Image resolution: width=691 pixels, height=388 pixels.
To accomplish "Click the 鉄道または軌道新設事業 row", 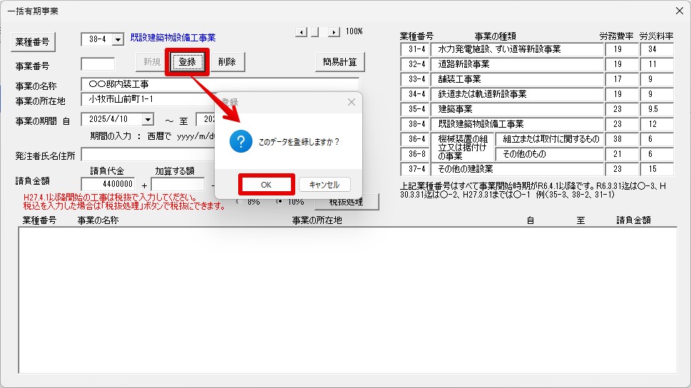I will pyautogui.click(x=517, y=94).
